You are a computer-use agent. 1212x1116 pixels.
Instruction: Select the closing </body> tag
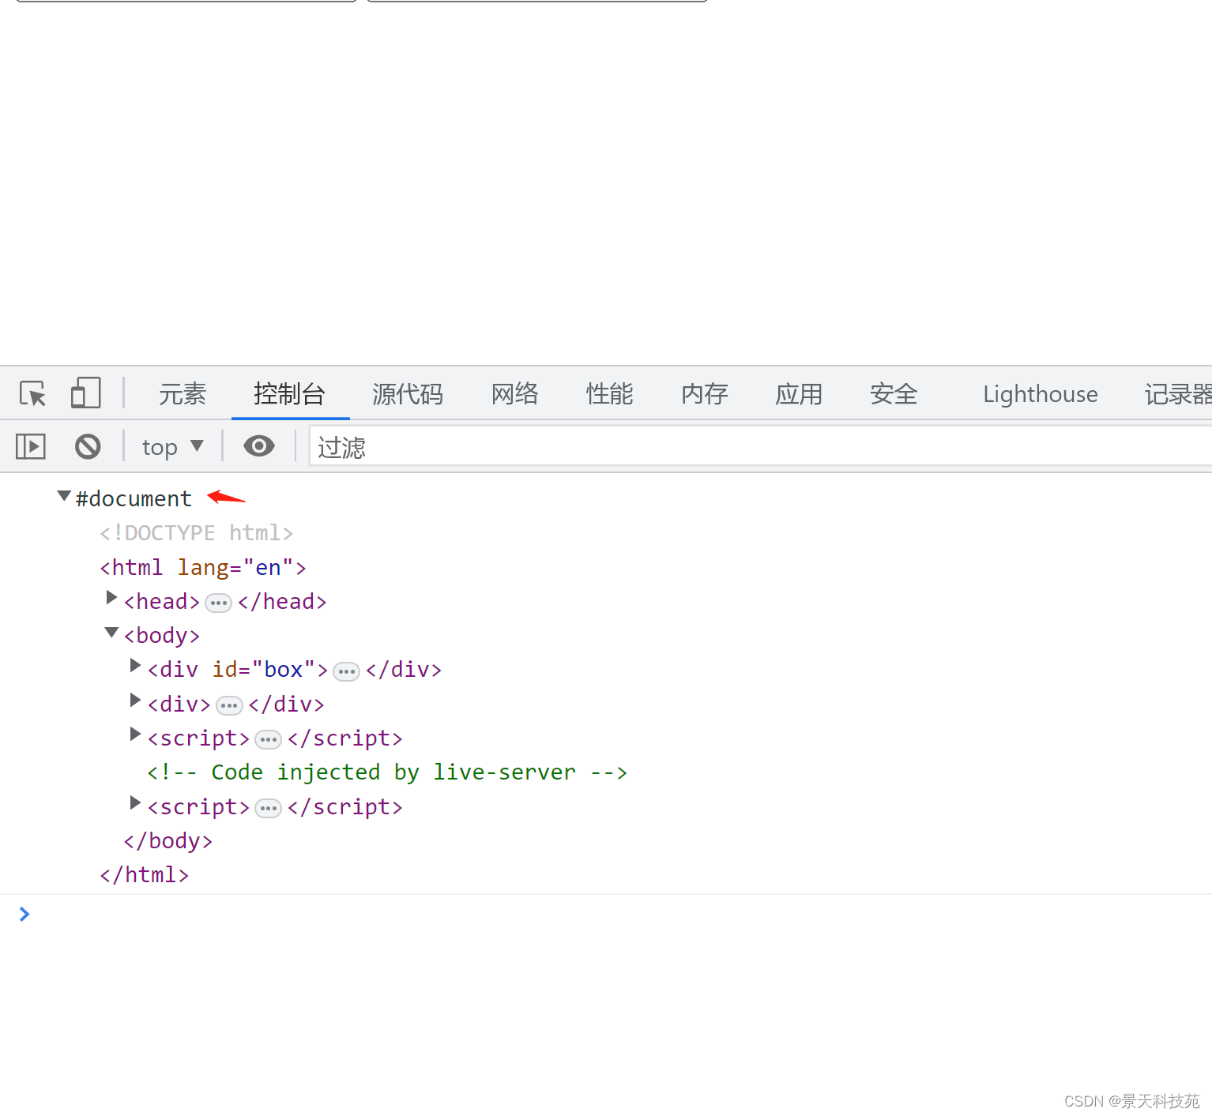click(168, 841)
